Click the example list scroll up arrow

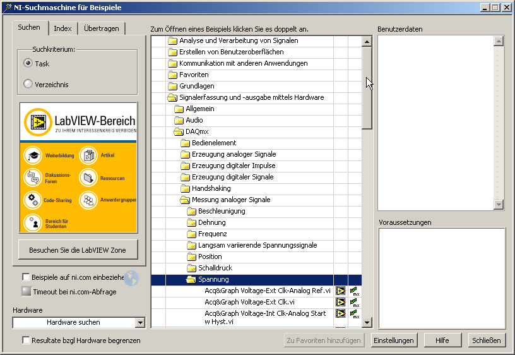click(x=367, y=41)
